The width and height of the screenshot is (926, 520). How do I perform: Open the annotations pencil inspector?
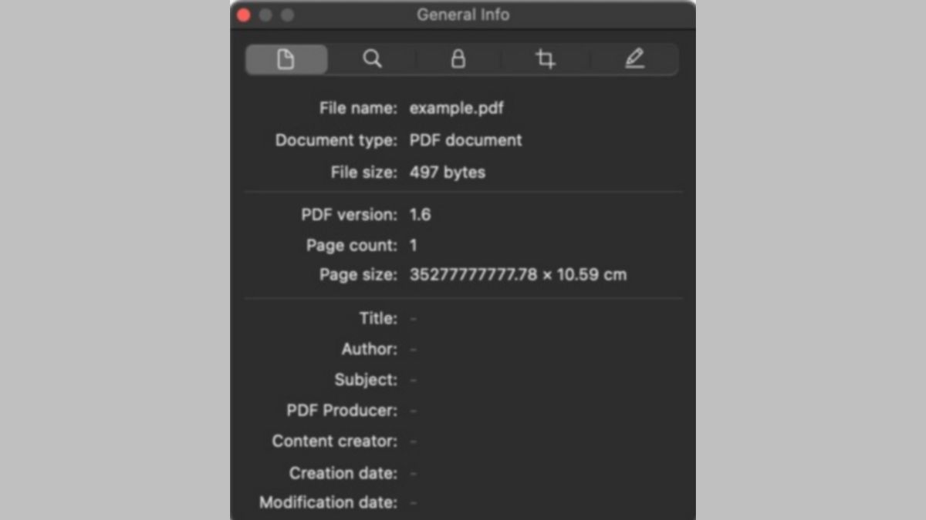point(634,59)
